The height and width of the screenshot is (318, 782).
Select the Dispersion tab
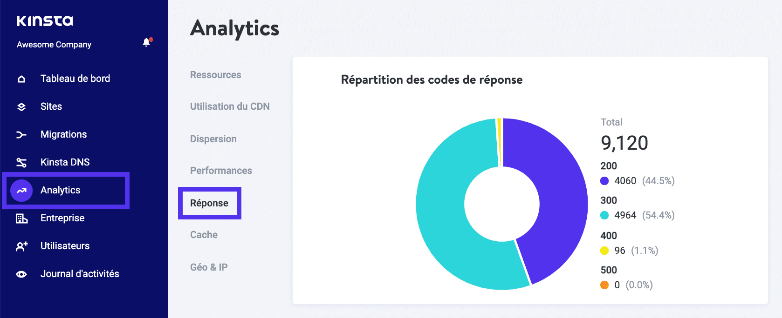point(213,139)
